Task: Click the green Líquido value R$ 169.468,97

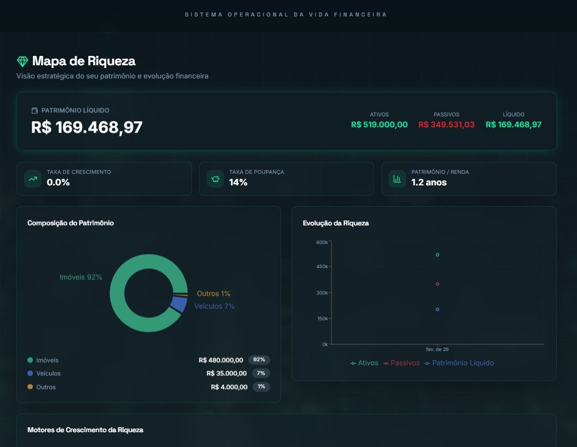Action: pyautogui.click(x=513, y=125)
